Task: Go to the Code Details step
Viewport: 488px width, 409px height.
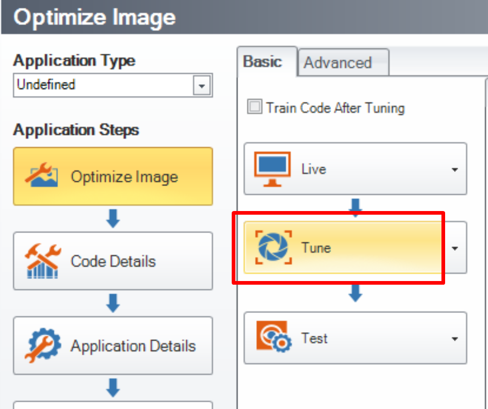Action: [x=113, y=261]
